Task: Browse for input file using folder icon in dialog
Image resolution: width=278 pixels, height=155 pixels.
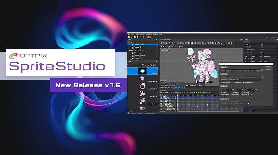Action: click(262, 70)
